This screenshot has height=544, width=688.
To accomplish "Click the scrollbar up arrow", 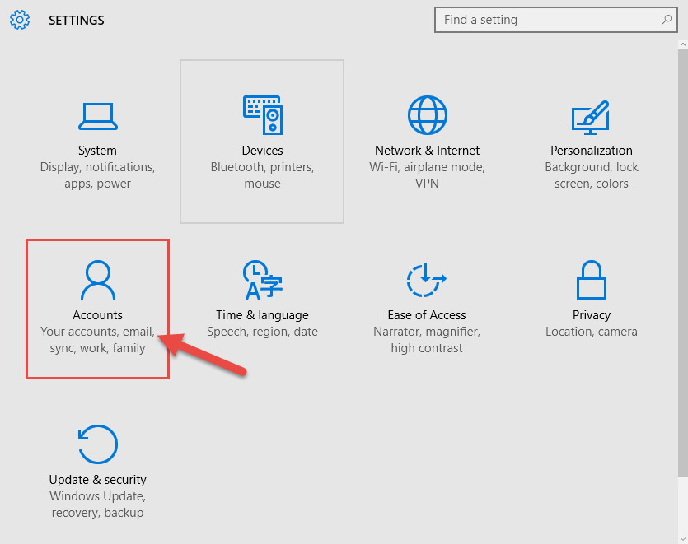I will tap(683, 44).
